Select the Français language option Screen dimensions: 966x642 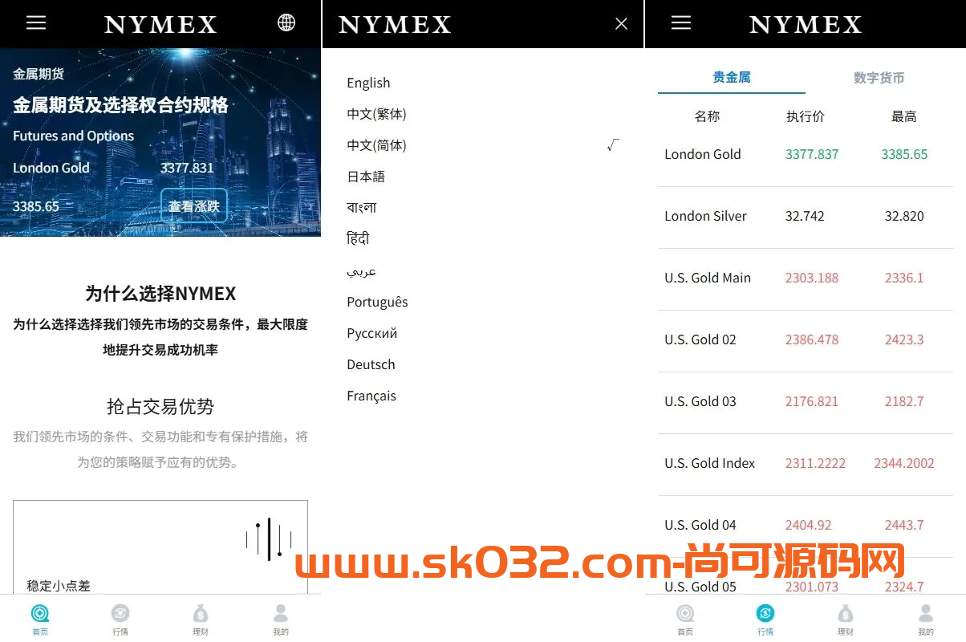click(x=371, y=395)
